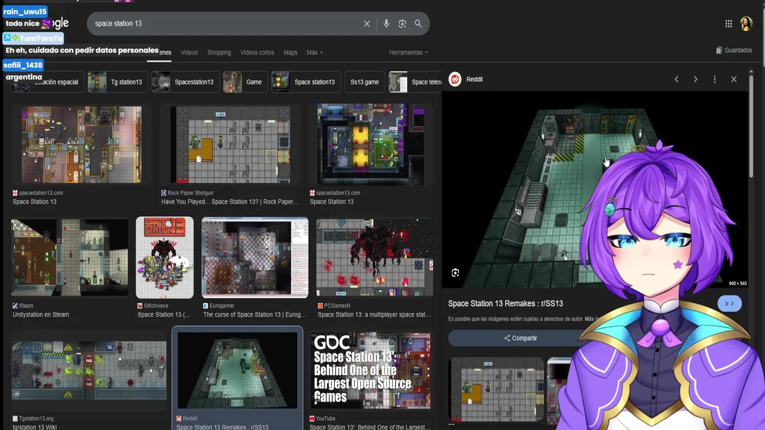Open the Reddit source in preview header
The width and height of the screenshot is (765, 430).
[466, 79]
